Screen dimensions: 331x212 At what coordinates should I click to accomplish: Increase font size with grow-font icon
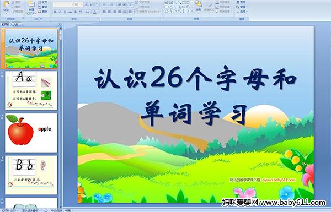[x=87, y=4]
